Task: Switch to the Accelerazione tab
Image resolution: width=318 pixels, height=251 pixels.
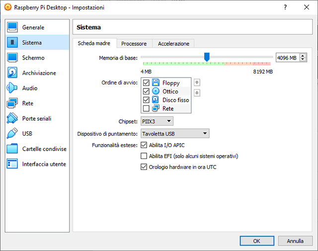Action: (173, 44)
